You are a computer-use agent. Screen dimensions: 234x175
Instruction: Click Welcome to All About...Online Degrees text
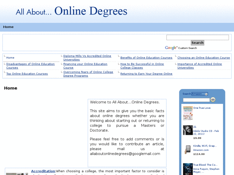coord(125,102)
